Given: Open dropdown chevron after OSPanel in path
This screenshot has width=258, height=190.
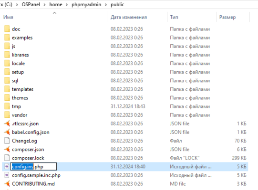Looking at the screenshot, I should [45, 5].
